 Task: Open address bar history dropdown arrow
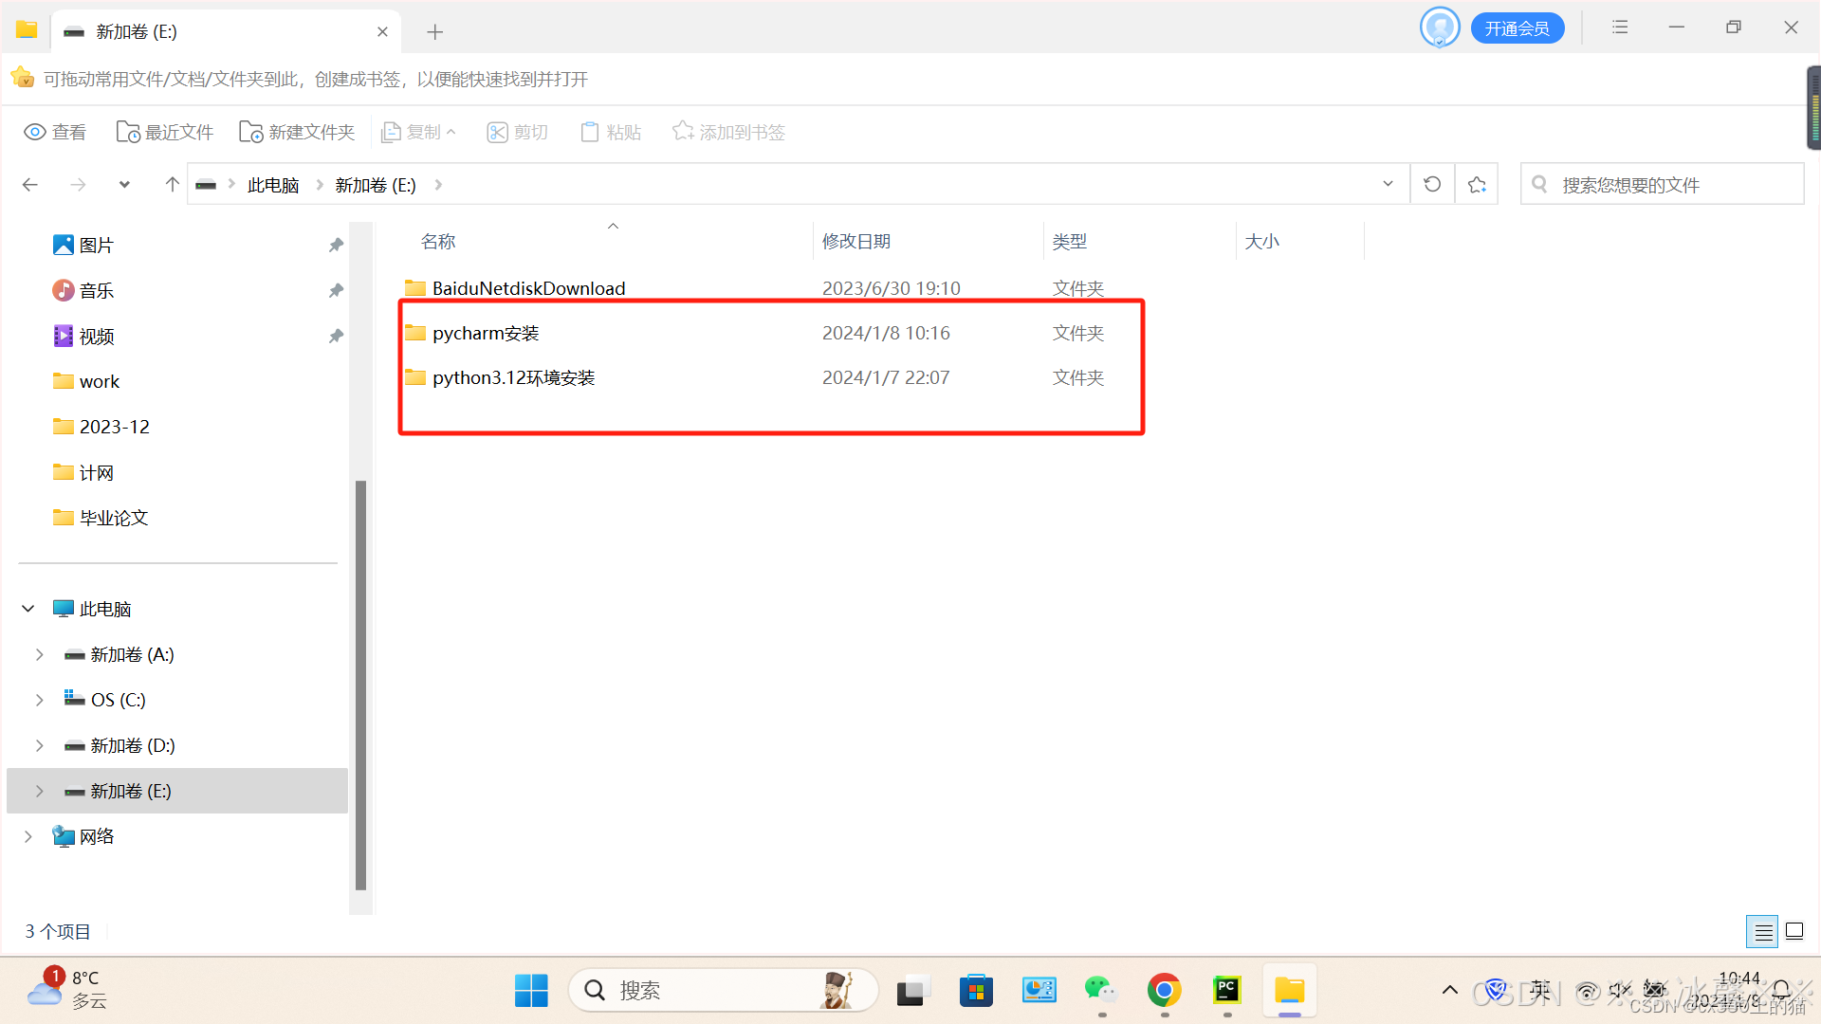coord(1388,184)
